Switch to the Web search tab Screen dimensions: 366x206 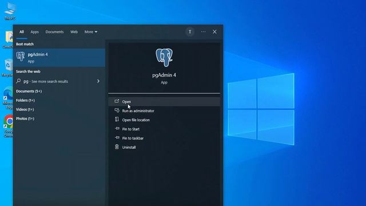(74, 32)
